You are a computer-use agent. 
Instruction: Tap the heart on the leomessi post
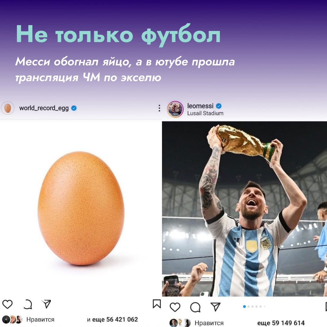point(175,307)
